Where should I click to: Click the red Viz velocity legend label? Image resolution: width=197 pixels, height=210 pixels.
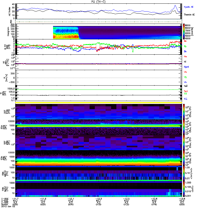point(185,72)
